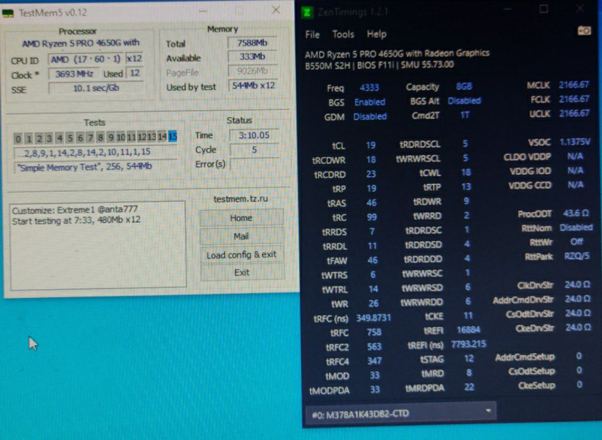The width and height of the screenshot is (602, 440).
Task: Select test number 15 highlighted box
Action: (x=173, y=136)
